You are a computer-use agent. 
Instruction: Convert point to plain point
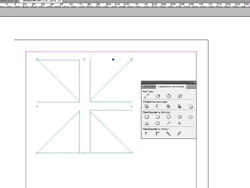click(x=146, y=133)
